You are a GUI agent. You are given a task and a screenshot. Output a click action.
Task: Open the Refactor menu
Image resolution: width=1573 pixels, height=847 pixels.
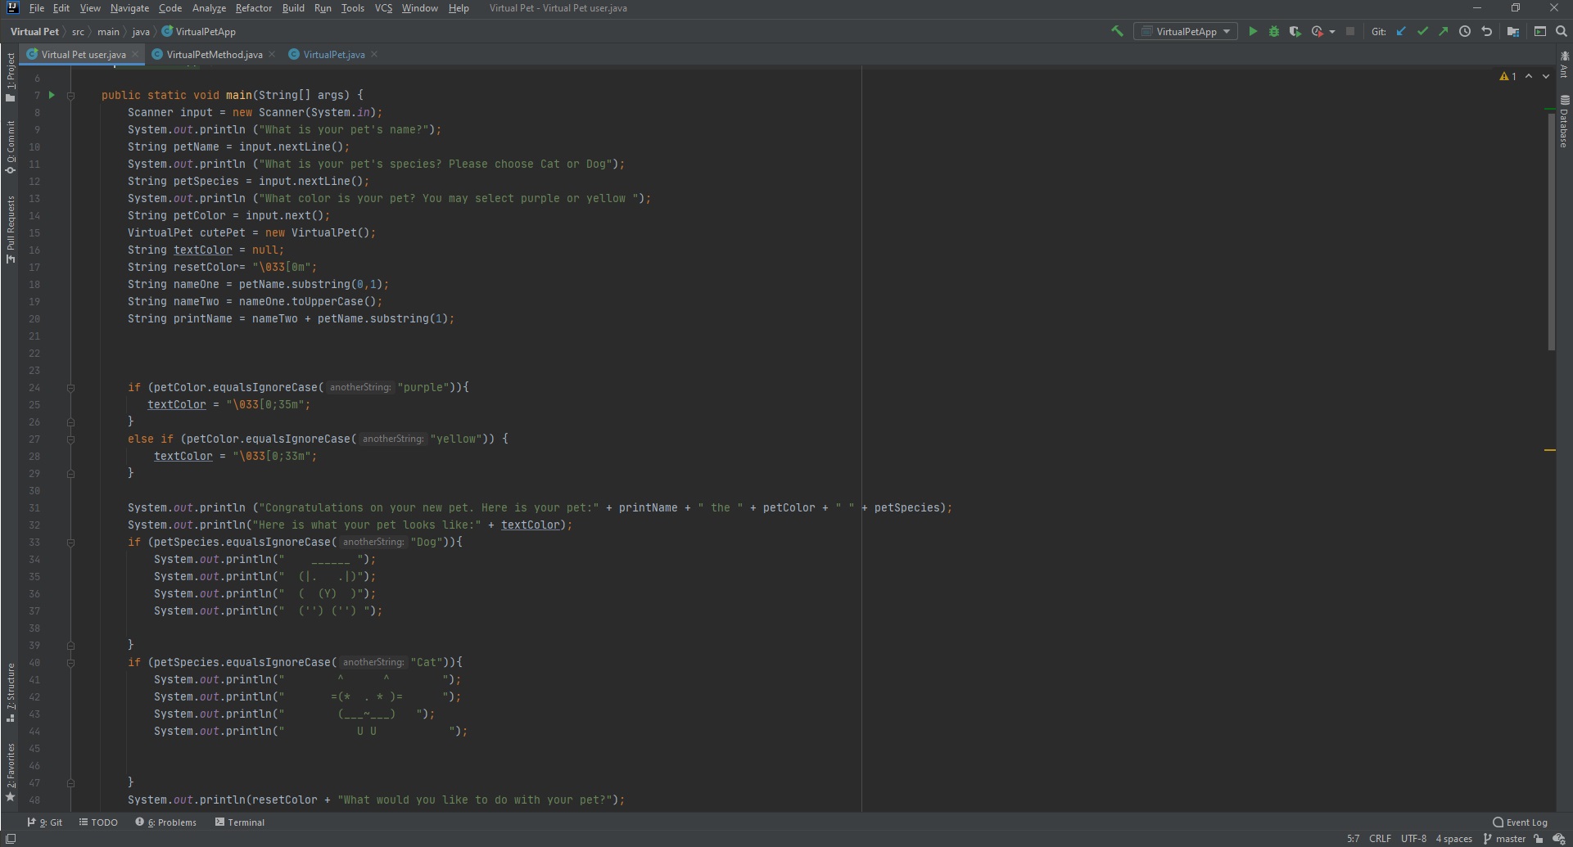(253, 7)
